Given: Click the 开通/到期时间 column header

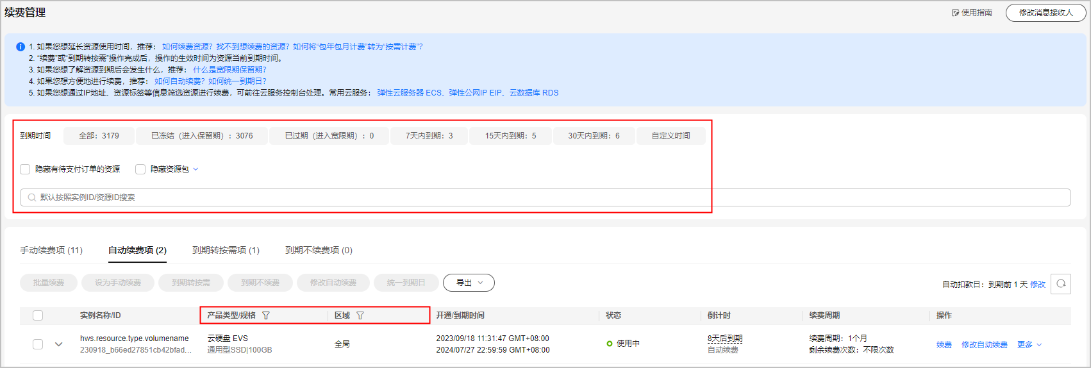Looking at the screenshot, I should coord(460,315).
